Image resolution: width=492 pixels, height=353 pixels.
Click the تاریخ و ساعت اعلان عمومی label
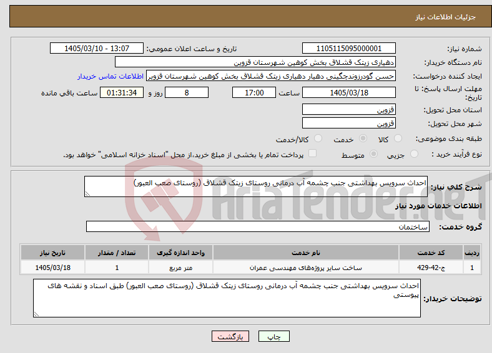coord(192,49)
